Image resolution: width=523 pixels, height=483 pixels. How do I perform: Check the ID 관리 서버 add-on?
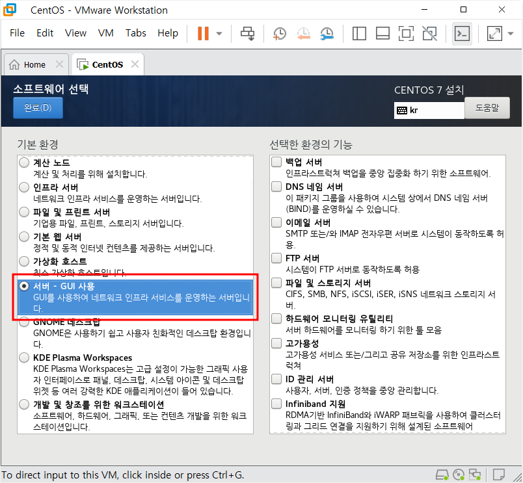[276, 379]
